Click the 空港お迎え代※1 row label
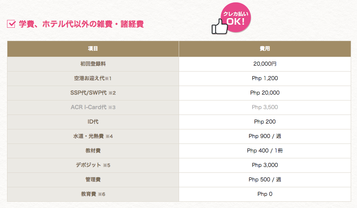This screenshot has height=208, width=357. pyautogui.click(x=93, y=78)
